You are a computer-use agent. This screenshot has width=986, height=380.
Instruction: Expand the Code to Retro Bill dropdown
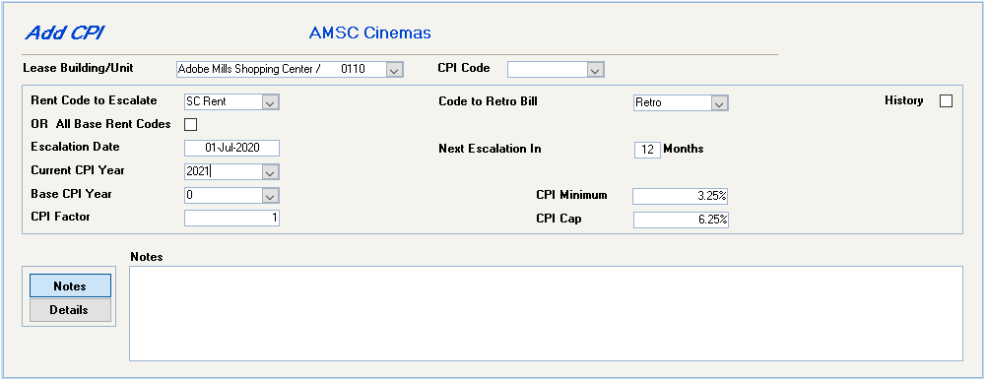[719, 102]
